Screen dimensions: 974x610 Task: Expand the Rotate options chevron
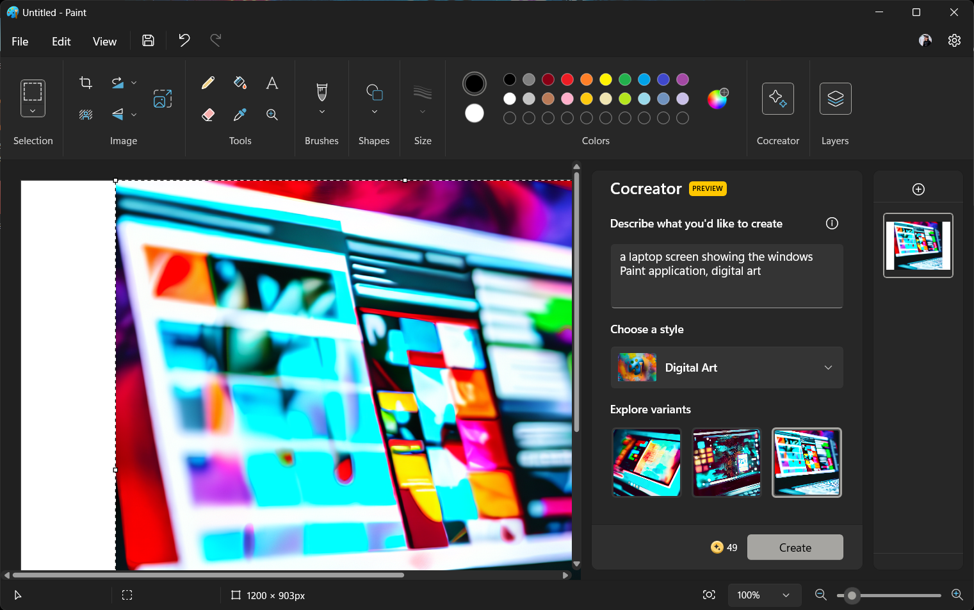coord(134,83)
